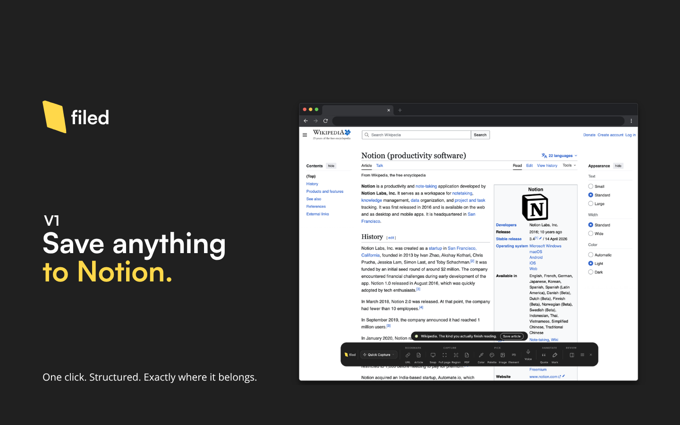Select Wide width option

591,233
